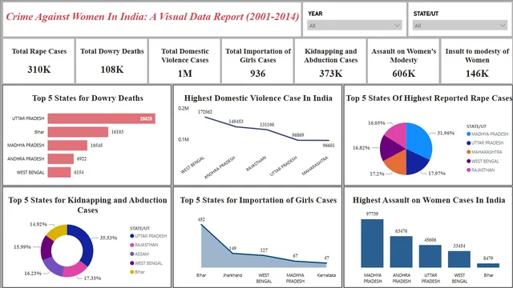
Task: Click the Uttar Pradesh dowry deaths bar
Action: tap(102, 118)
